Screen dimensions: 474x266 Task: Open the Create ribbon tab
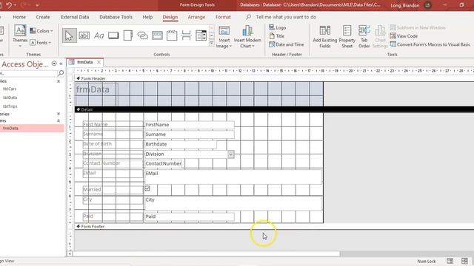click(43, 17)
